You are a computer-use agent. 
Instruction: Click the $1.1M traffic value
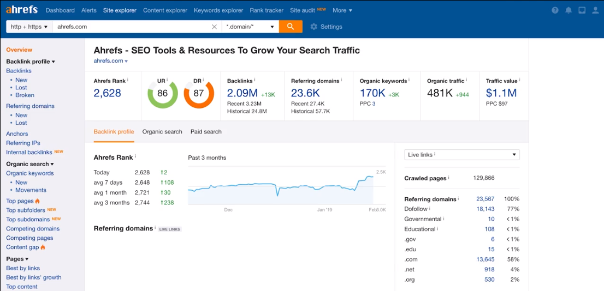tap(501, 93)
